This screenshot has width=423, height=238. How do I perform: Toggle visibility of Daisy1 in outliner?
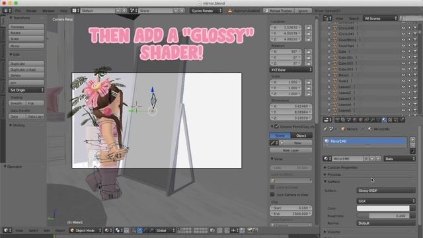click(x=404, y=75)
